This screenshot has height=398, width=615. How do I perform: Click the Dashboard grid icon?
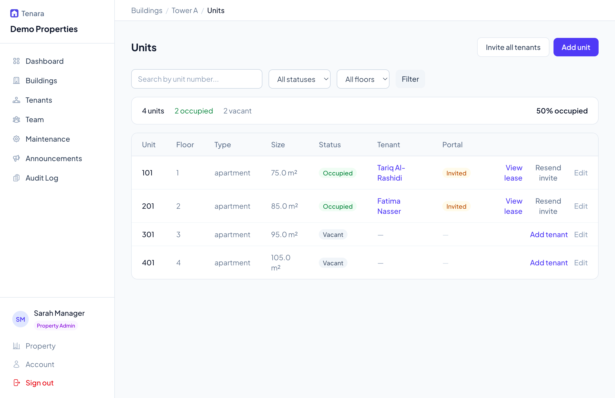click(x=16, y=61)
